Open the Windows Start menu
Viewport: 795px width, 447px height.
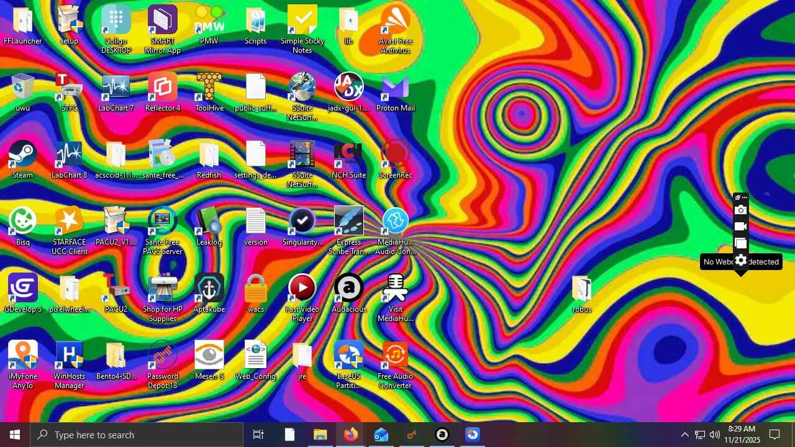(x=15, y=435)
